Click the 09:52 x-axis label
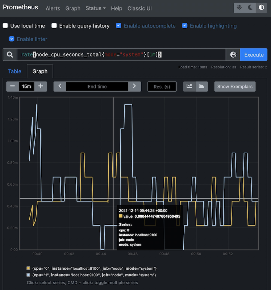 228,254
